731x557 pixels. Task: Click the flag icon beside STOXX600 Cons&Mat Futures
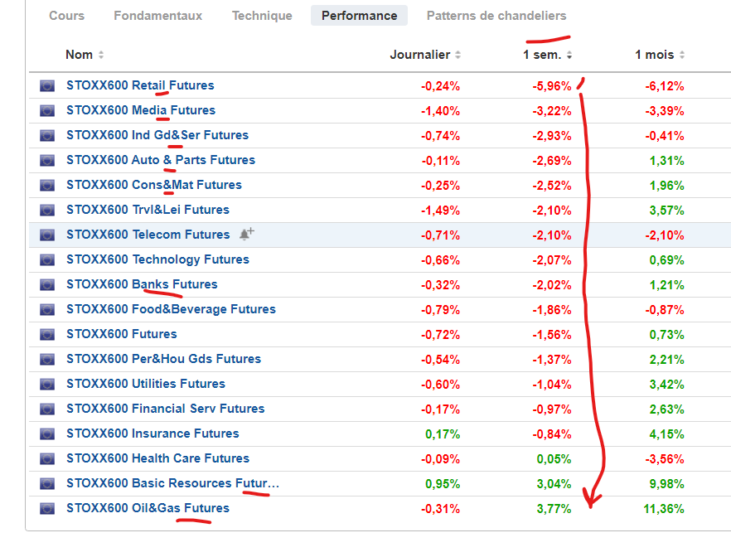coord(47,185)
